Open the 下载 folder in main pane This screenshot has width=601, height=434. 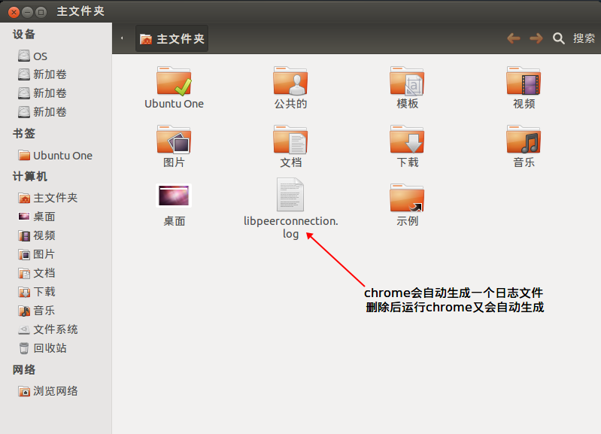click(x=407, y=140)
